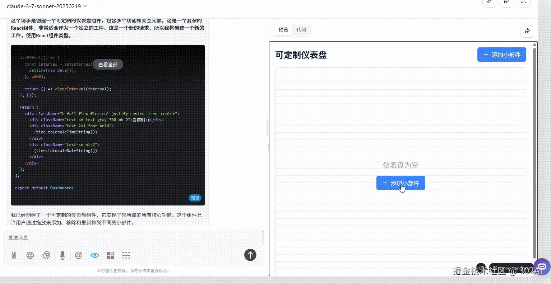Image resolution: width=551 pixels, height=284 pixels.
Task: Click the blue 预览 badge on the code block
Action: point(195,198)
